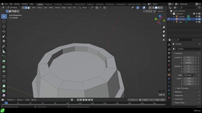Click the current frame field
Image resolution: width=202 pixels, height=113 pixels.
(133, 100)
